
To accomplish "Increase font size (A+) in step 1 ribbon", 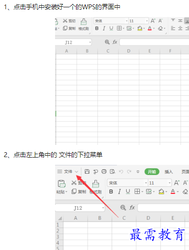I will point(153,21).
